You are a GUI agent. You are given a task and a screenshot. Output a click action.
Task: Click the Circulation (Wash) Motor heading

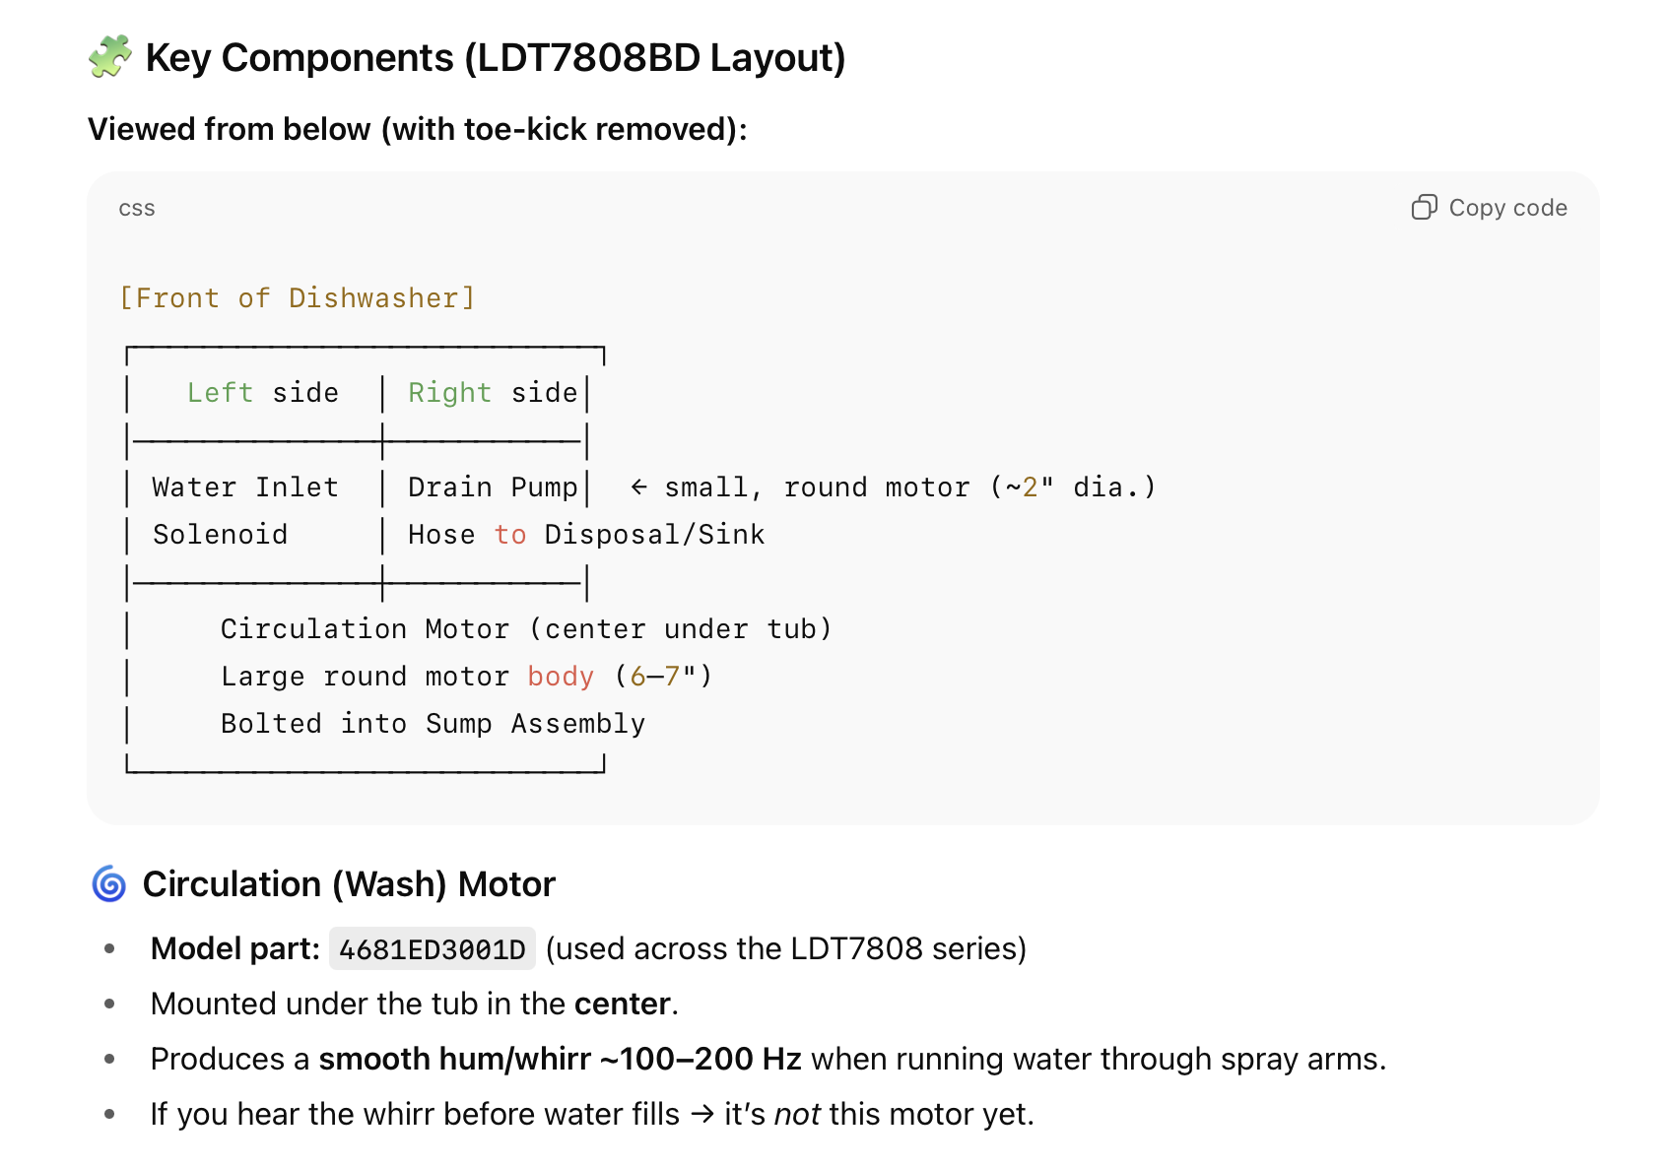pos(349,884)
